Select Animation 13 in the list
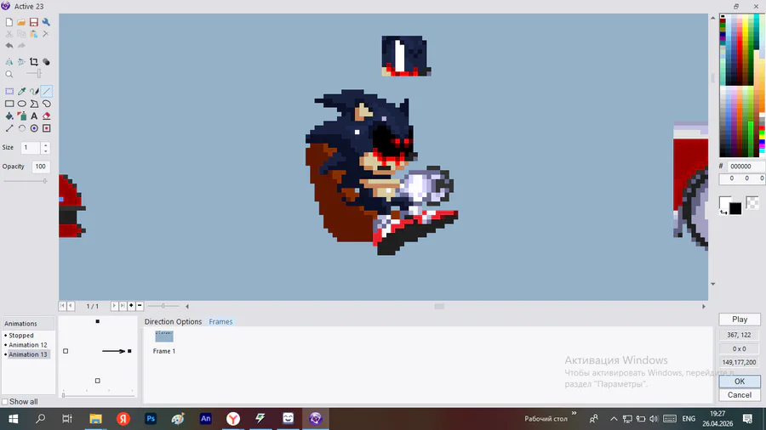Image resolution: width=766 pixels, height=430 pixels. [28, 354]
